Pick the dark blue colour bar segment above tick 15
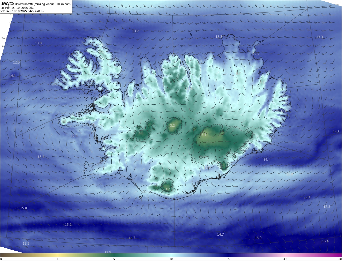 (228, 255)
